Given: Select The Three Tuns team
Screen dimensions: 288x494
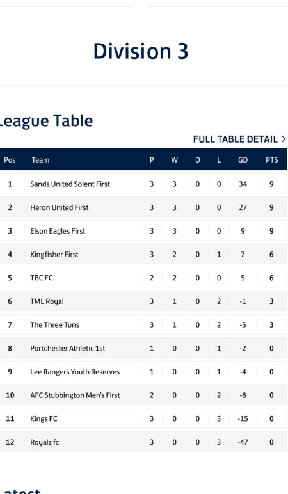Looking at the screenshot, I should click(x=54, y=325).
